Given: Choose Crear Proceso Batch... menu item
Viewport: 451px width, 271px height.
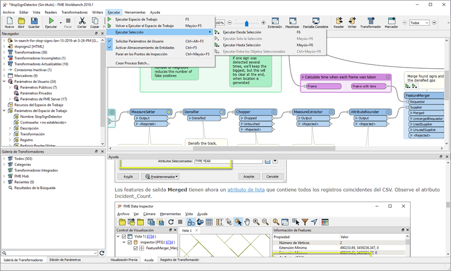Looking at the screenshot, I should (161, 63).
